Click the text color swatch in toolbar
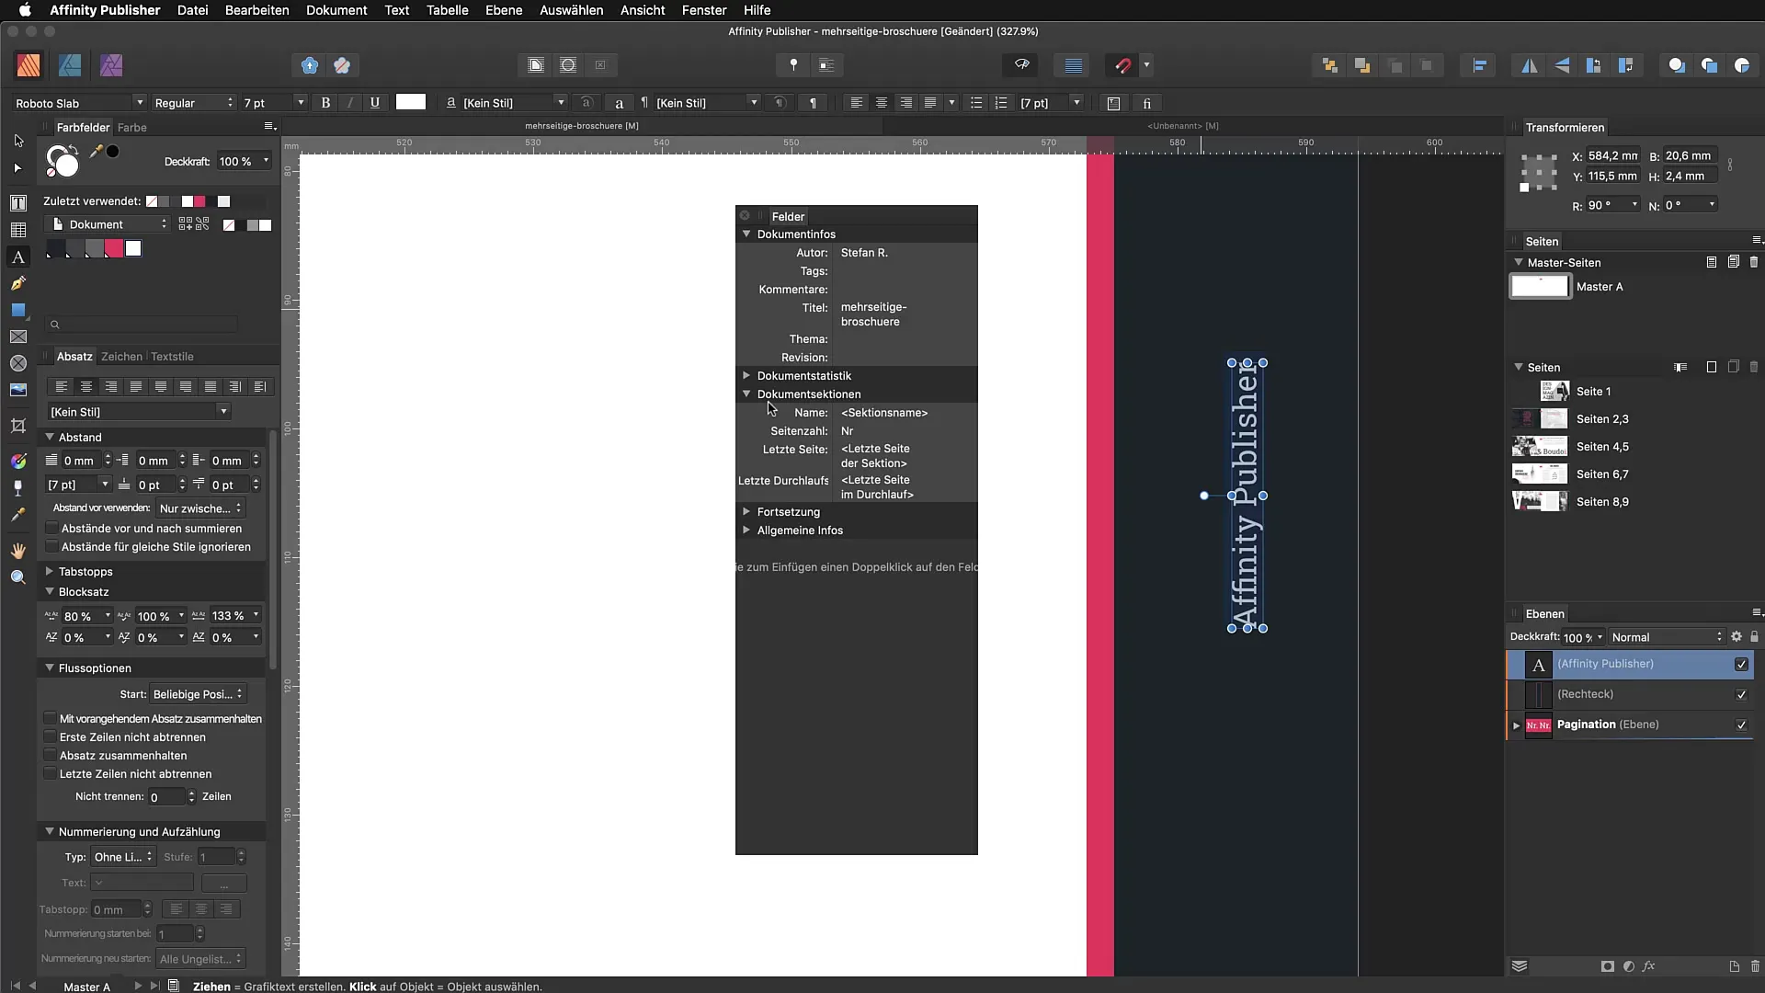Image resolution: width=1765 pixels, height=993 pixels. 411,102
